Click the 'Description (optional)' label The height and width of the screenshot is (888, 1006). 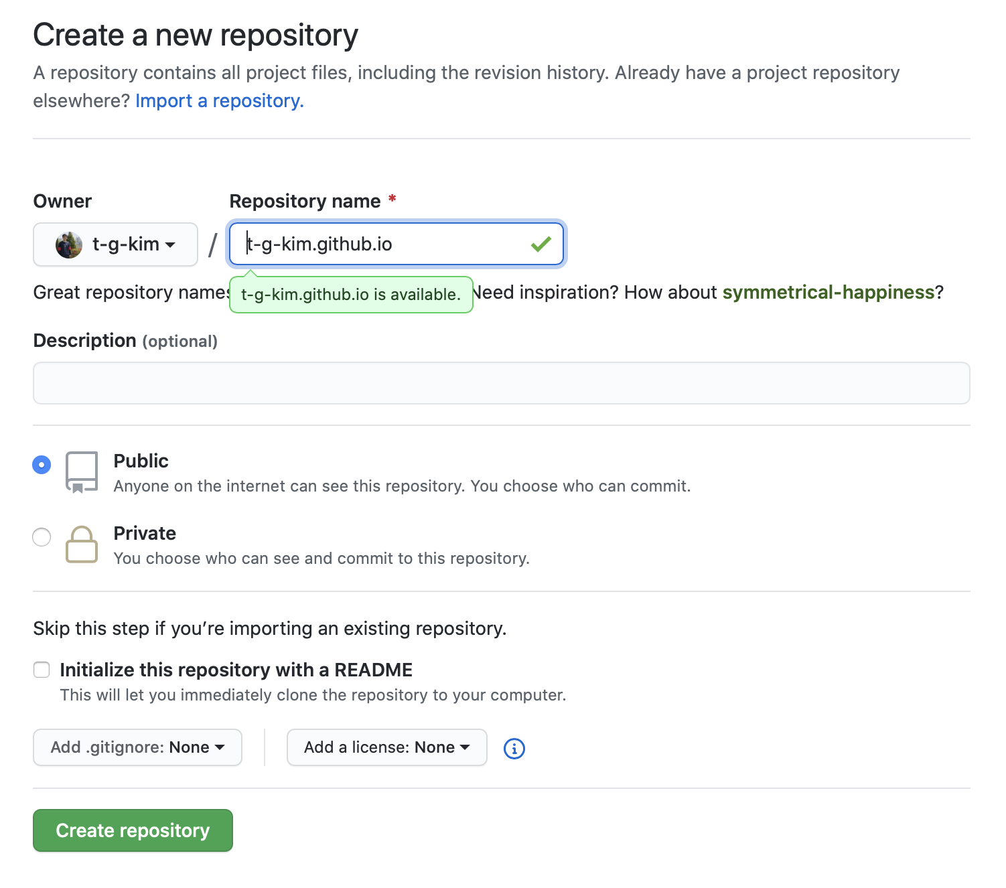(x=125, y=341)
